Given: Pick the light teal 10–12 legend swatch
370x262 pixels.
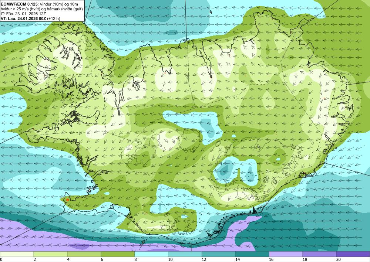Looking at the screenshot, I should [185, 254].
